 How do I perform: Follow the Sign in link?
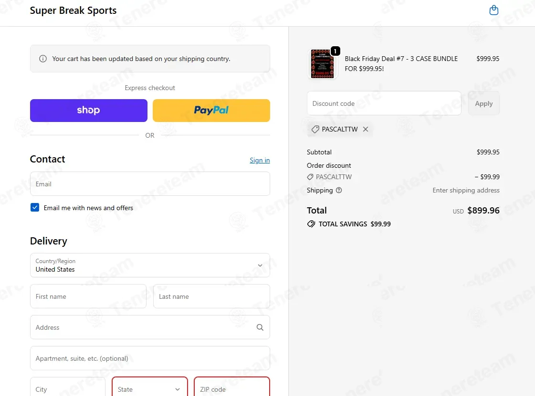pos(260,160)
